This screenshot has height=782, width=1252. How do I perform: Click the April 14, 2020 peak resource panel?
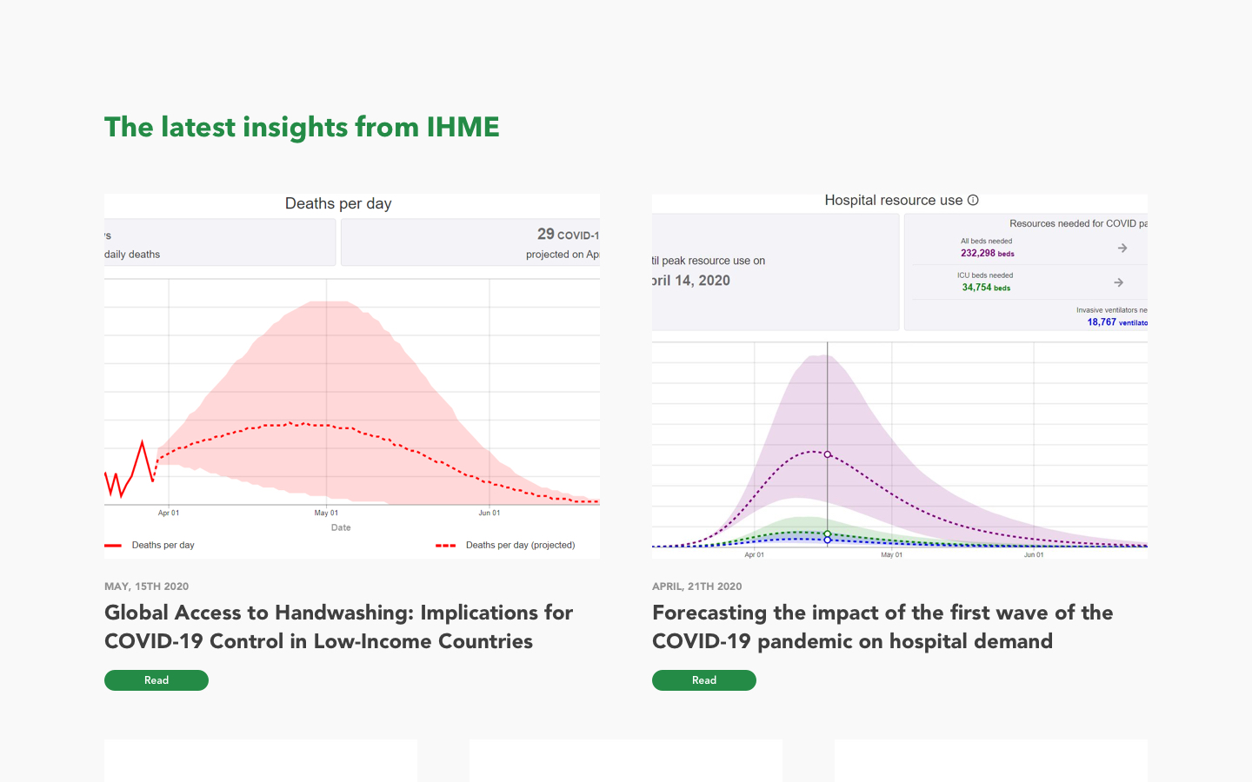click(775, 271)
